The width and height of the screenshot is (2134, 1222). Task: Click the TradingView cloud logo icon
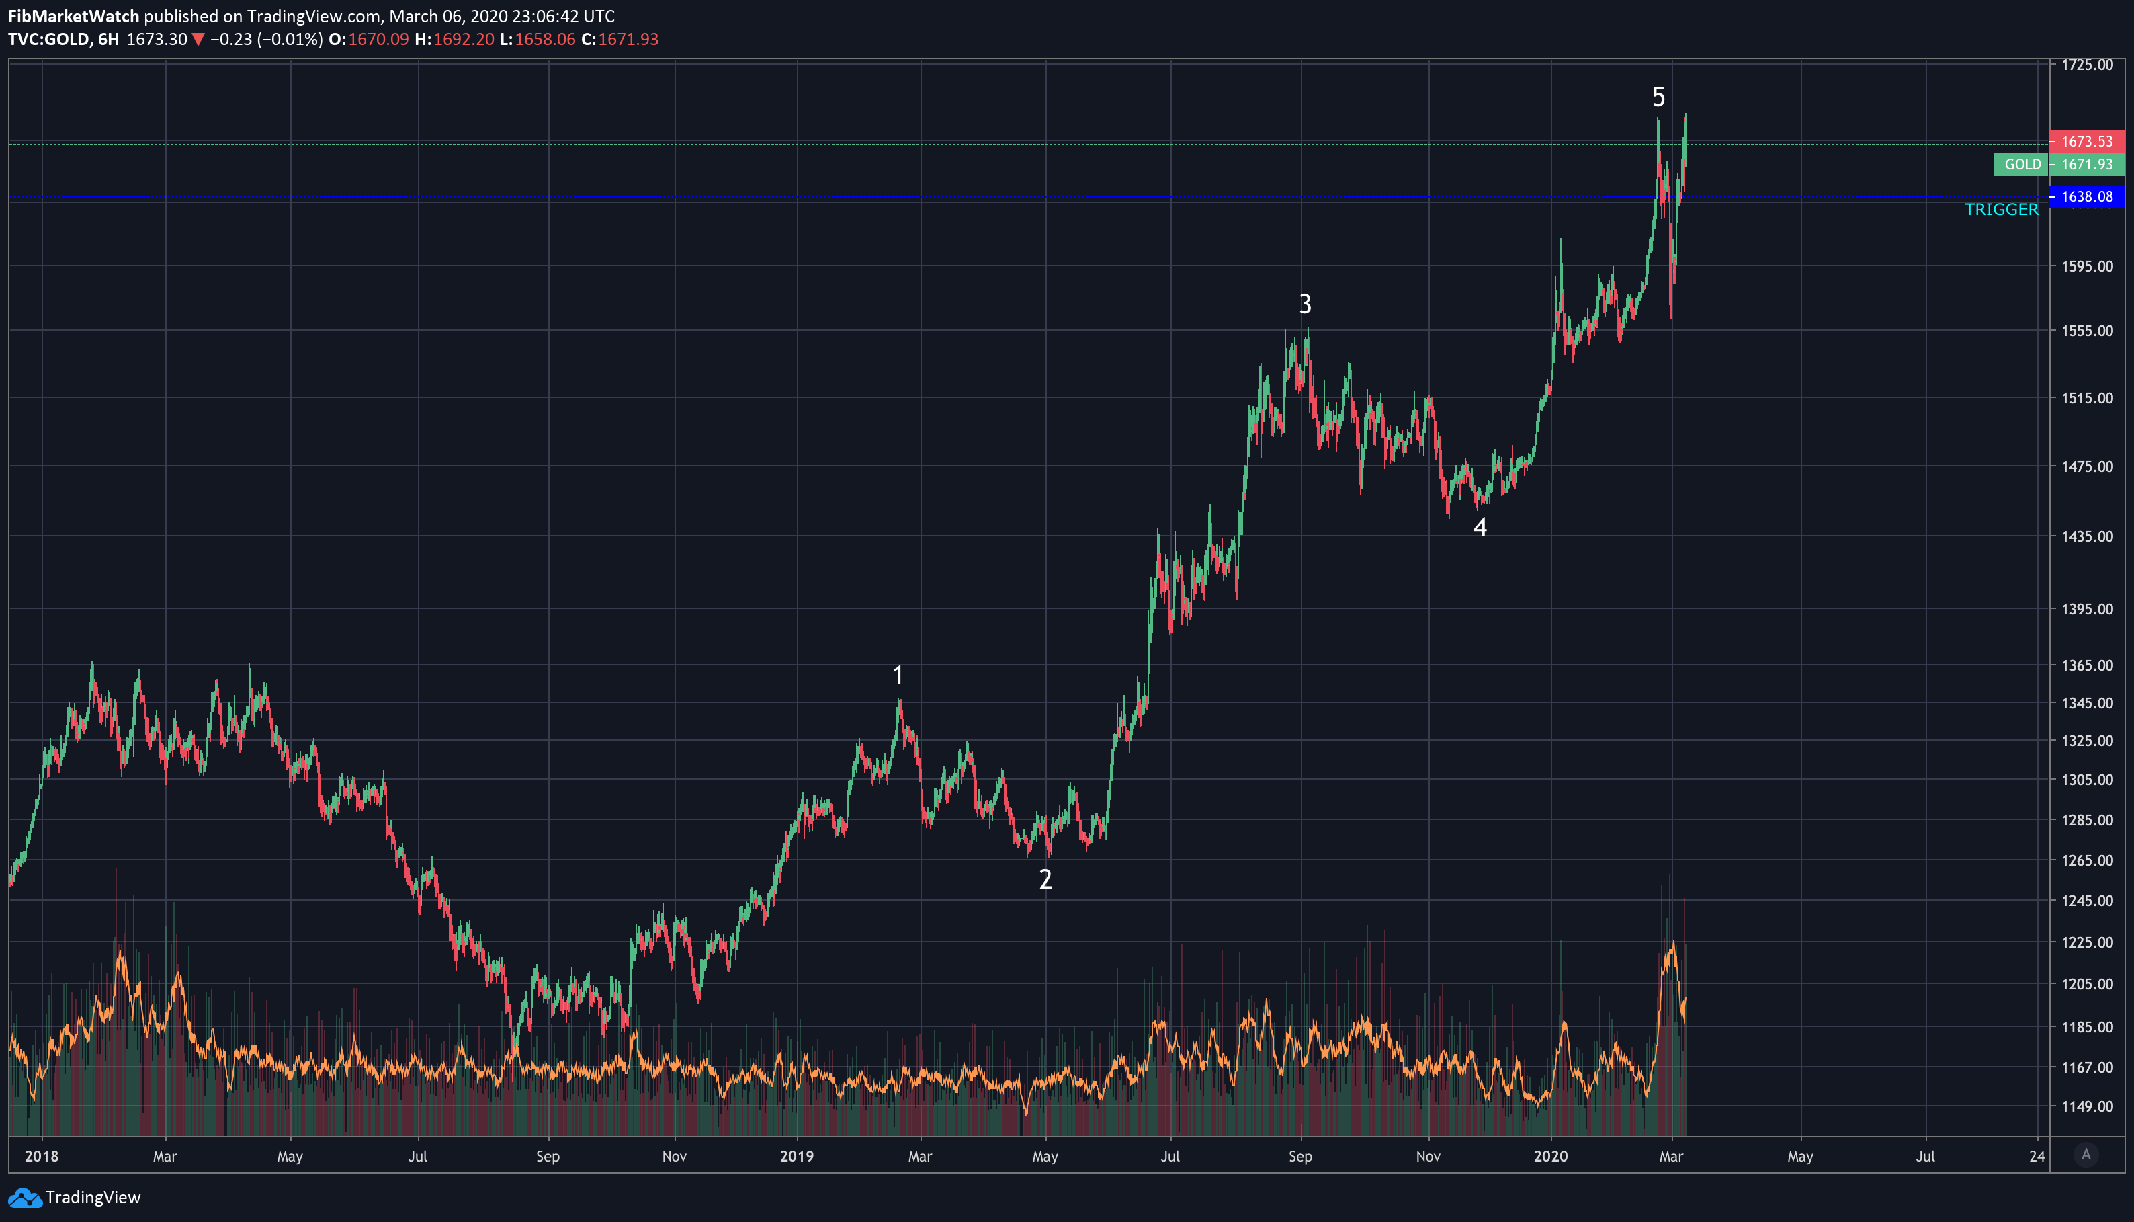tap(24, 1198)
